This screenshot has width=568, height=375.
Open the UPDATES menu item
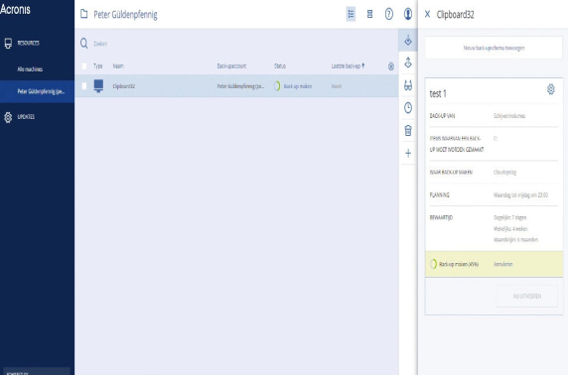click(26, 117)
